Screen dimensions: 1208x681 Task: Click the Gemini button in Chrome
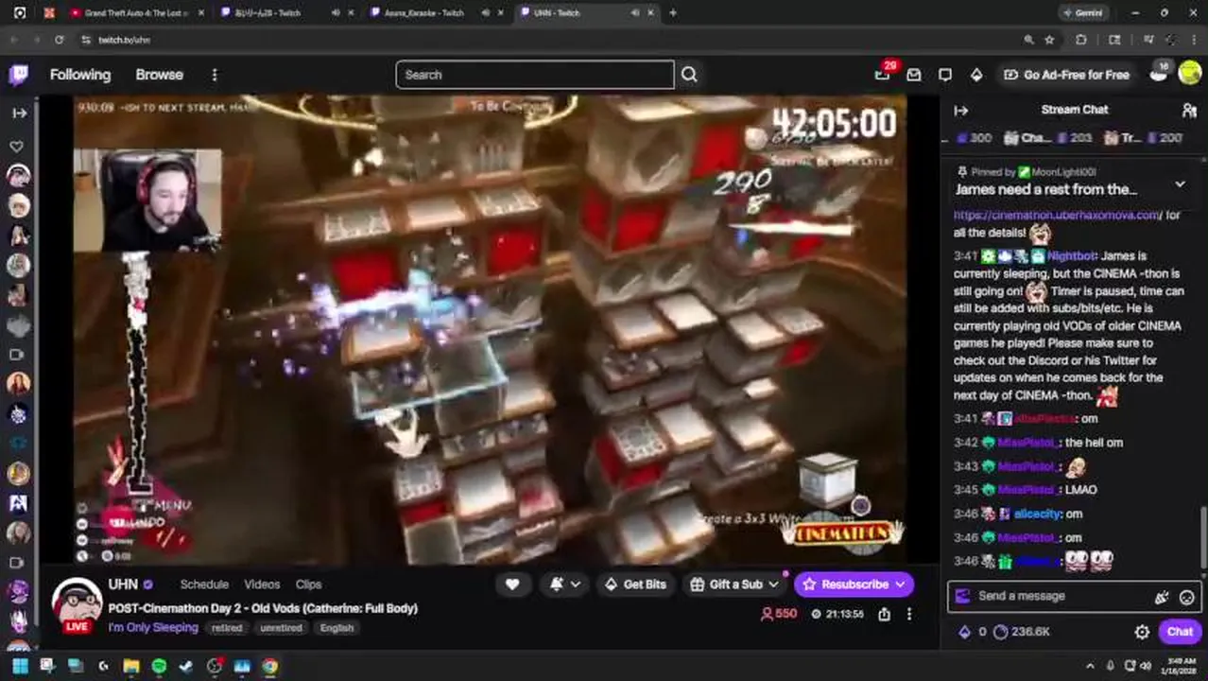tap(1082, 13)
